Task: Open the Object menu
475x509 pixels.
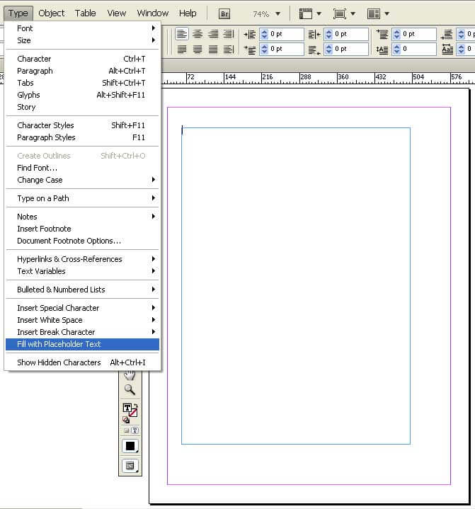Action: [x=51, y=13]
